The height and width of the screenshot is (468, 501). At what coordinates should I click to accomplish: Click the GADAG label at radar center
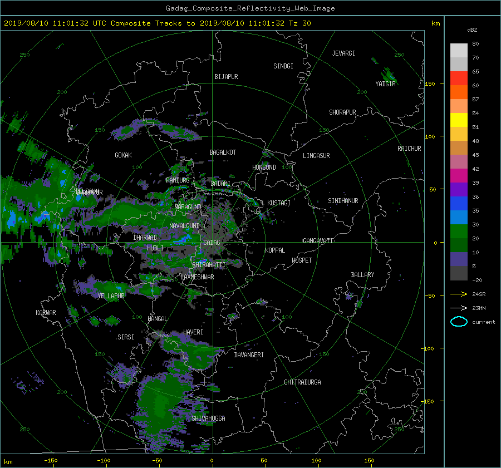pyautogui.click(x=212, y=243)
